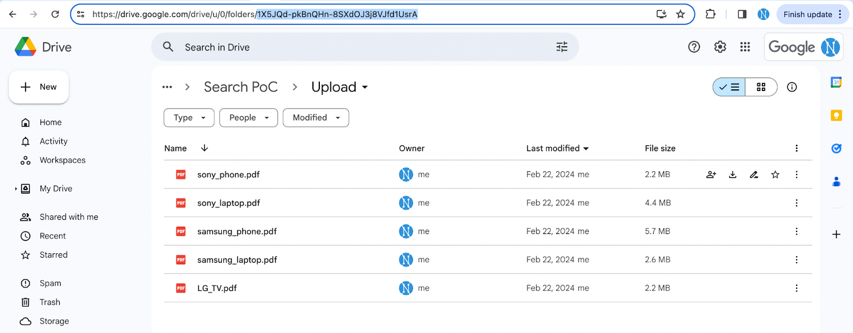This screenshot has width=853, height=333.
Task: Open Google Tasks side panel icon
Action: (836, 148)
